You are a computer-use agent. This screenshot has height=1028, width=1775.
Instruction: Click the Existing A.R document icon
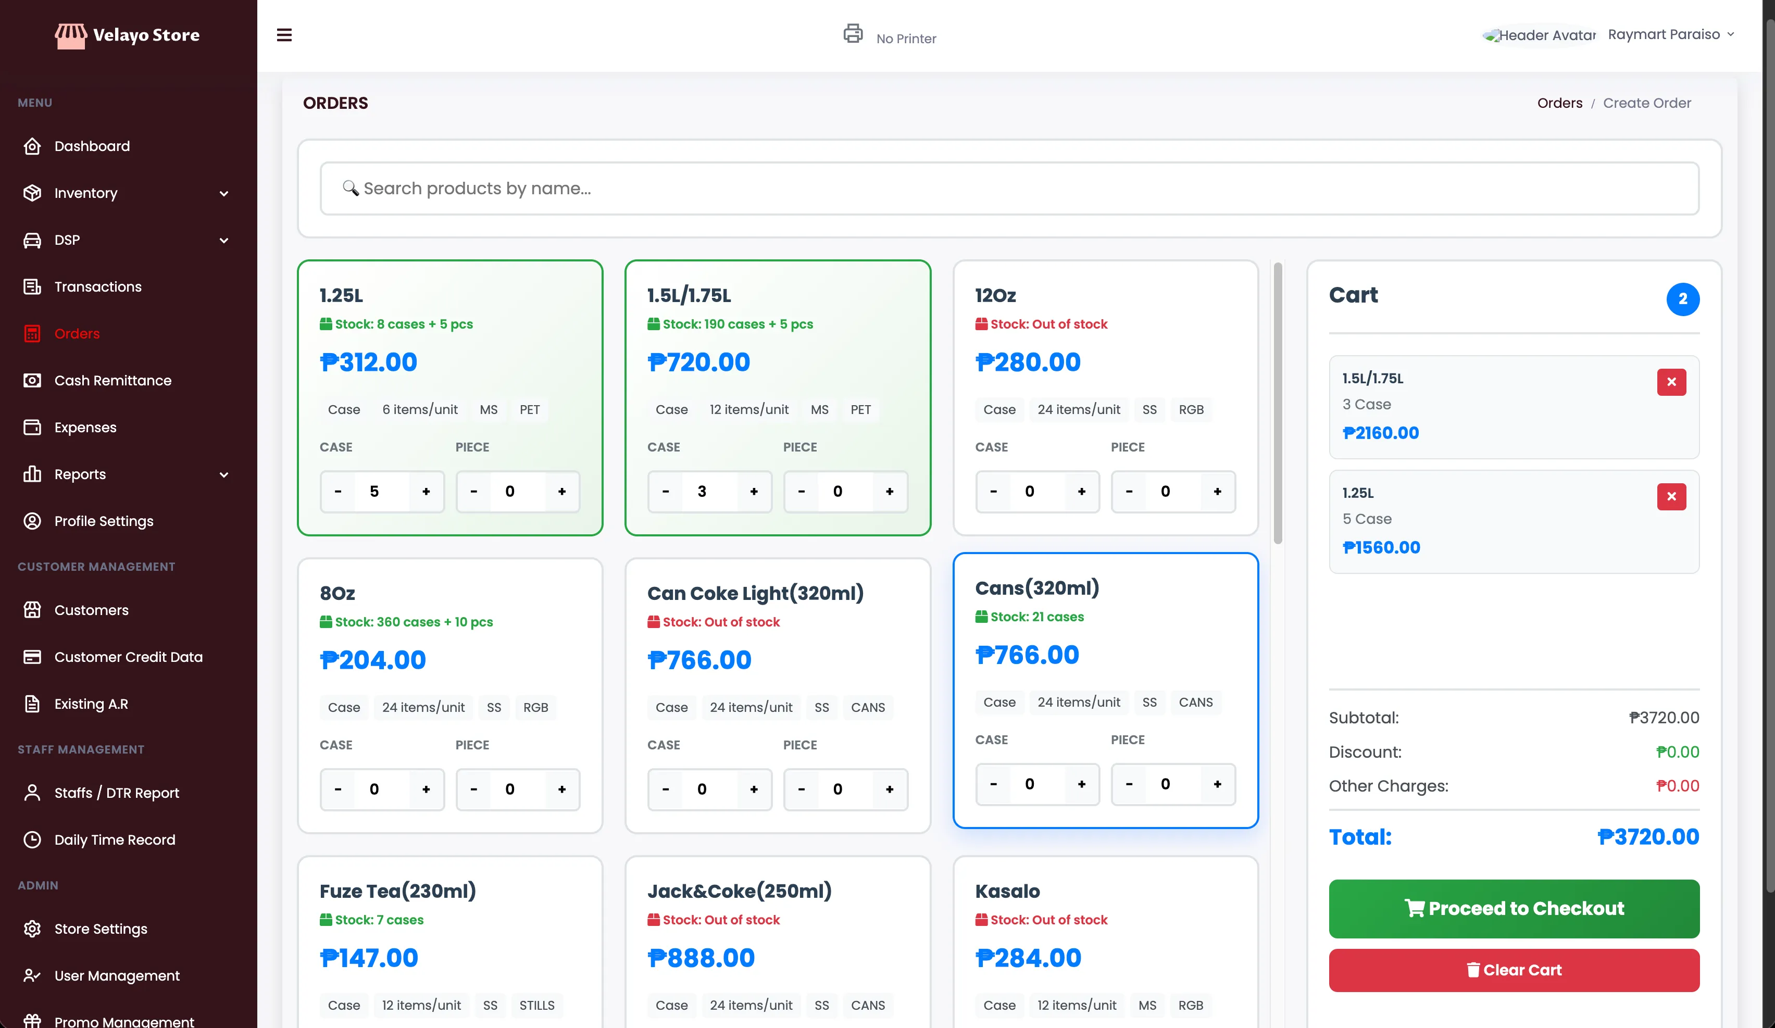[x=32, y=704]
